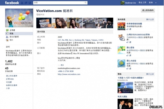Open fifth photo thumbnail in strip
This screenshot has width=164, height=109.
(x=106, y=23)
